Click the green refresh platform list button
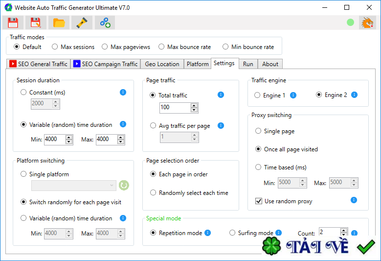 pos(124,186)
